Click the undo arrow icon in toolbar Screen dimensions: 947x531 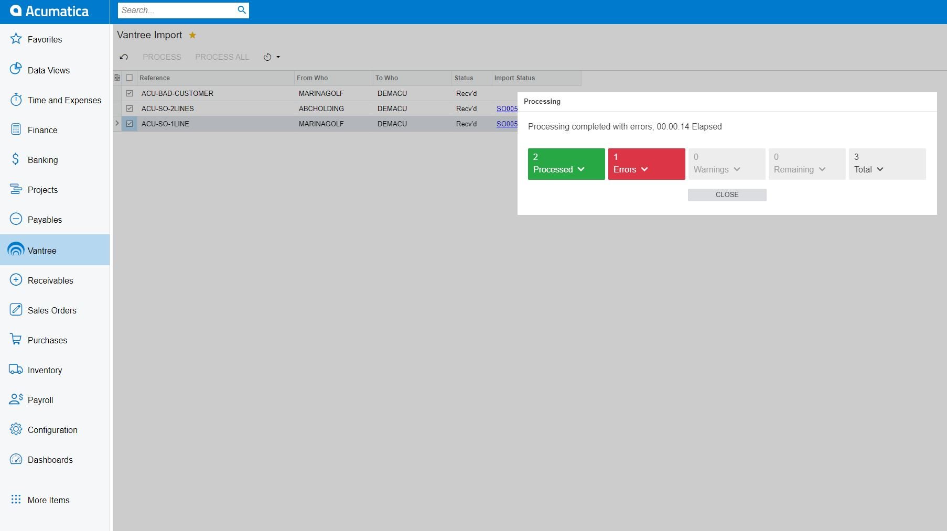[x=124, y=57]
